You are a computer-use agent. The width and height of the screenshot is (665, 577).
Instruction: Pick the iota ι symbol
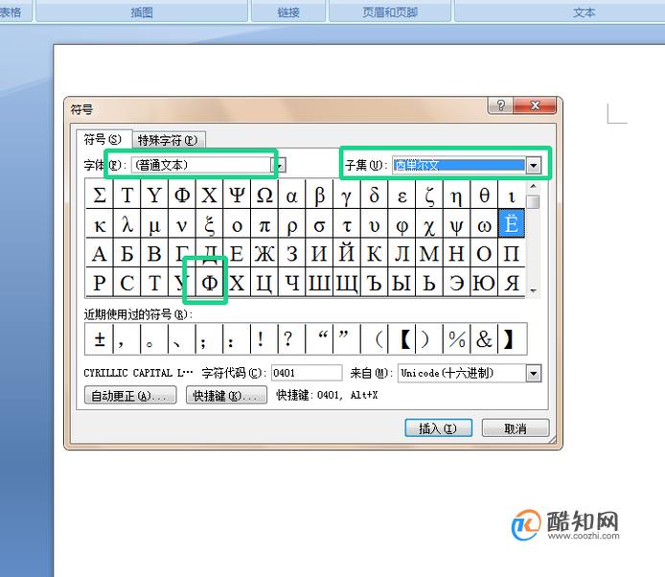click(x=512, y=195)
